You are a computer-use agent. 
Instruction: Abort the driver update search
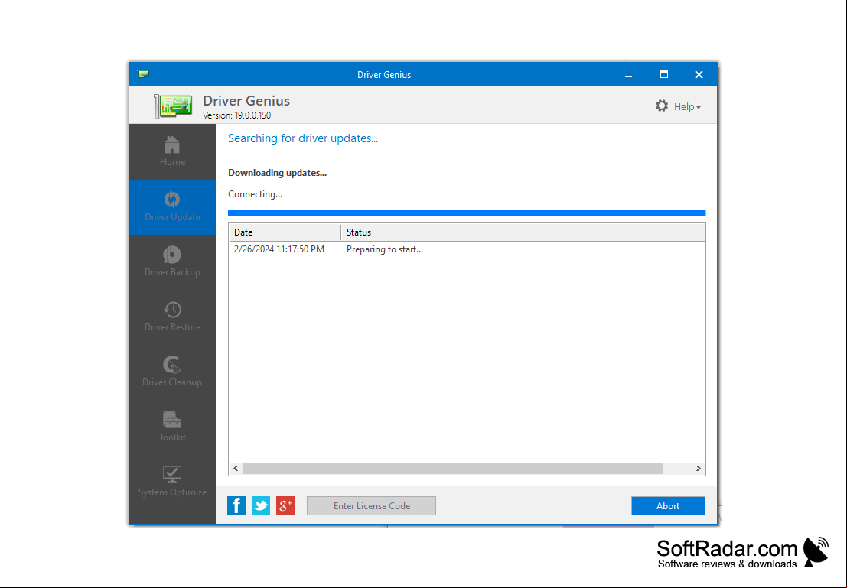[668, 506]
